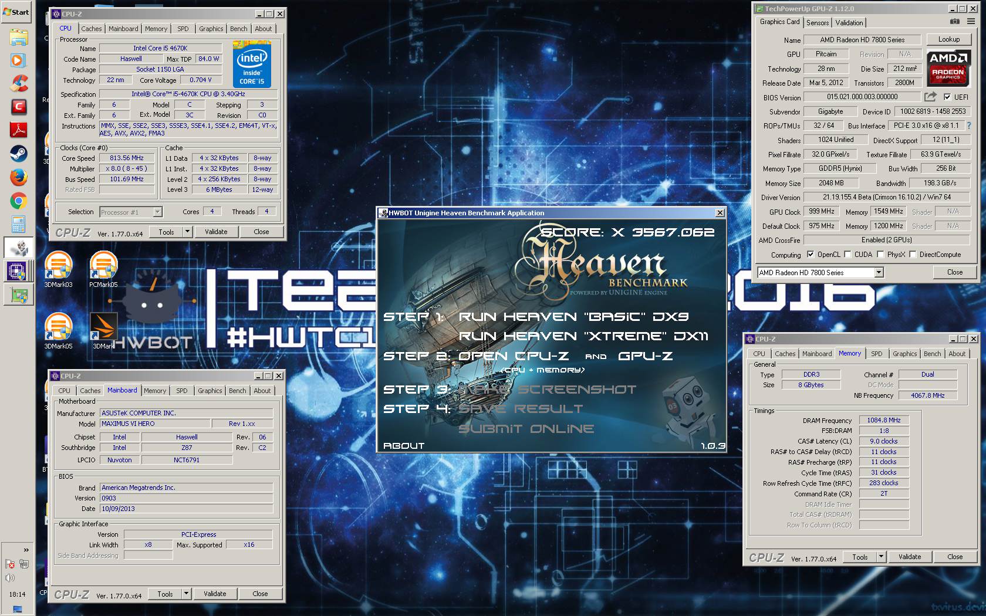Click the Show Desktop icon below the clock

[x=17, y=610]
